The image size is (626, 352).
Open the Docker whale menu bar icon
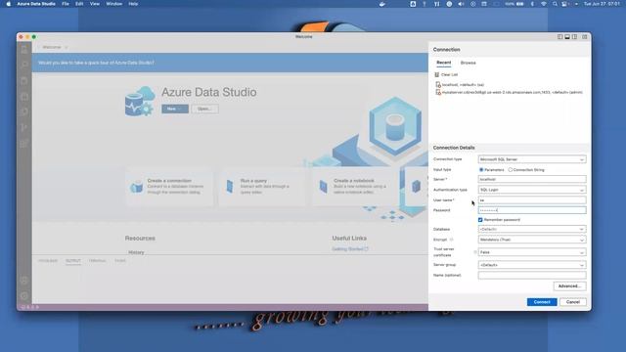pos(382,4)
